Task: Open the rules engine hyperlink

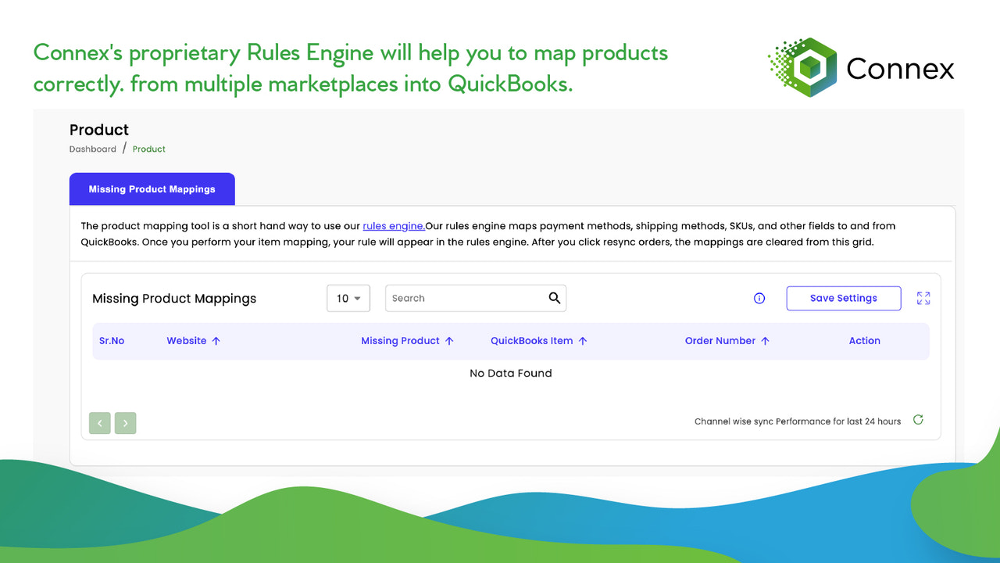Action: pos(393,225)
